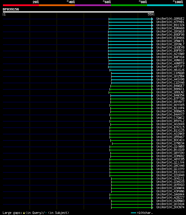This screenshot has height=215, width=186.
Task: Open hit UniRef100_B9YNY7
Action: click(x=170, y=102)
